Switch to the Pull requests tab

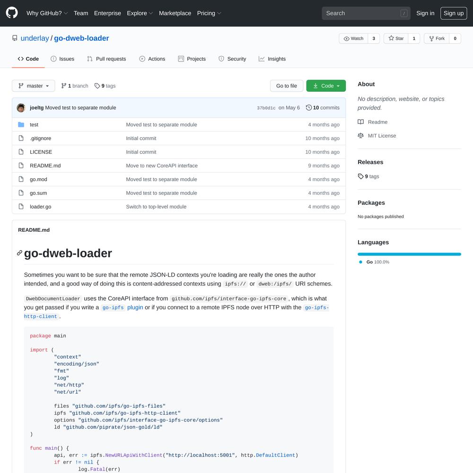(106, 59)
